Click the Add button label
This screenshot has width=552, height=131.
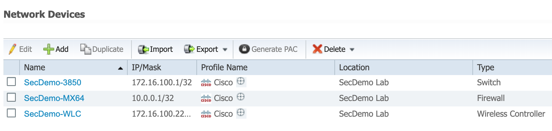pos(62,49)
